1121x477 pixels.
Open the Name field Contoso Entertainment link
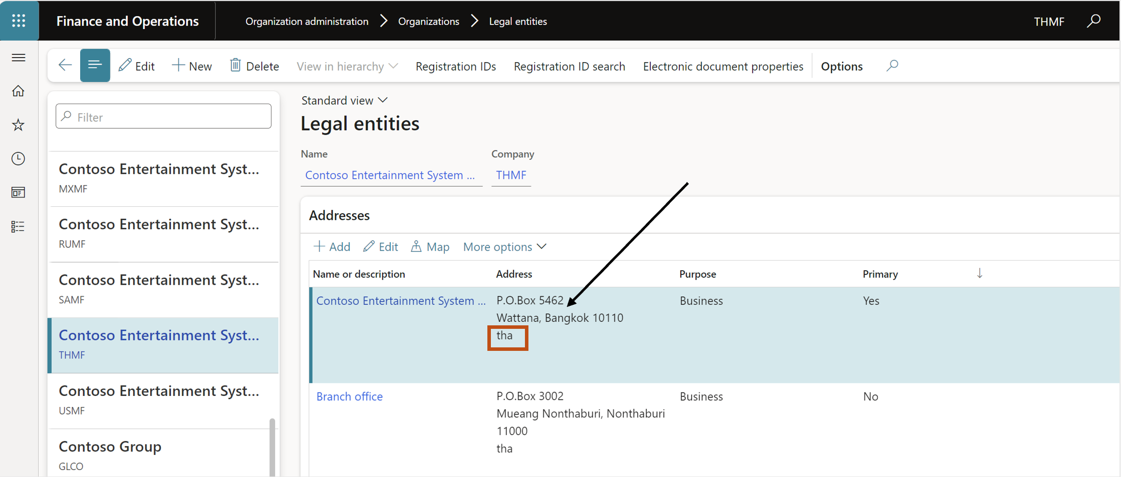(390, 175)
